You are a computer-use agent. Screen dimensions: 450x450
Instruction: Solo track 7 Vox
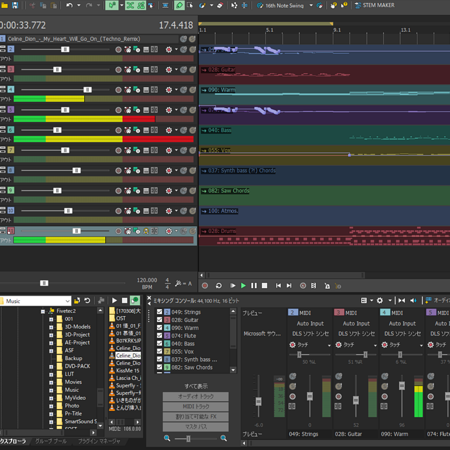pyautogui.click(x=193, y=150)
